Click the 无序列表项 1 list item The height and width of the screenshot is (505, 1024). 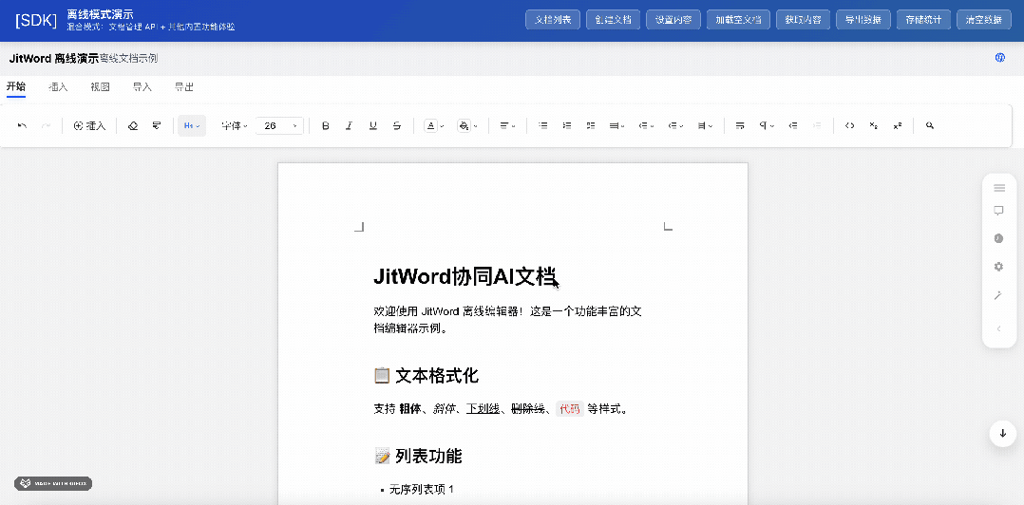point(421,490)
